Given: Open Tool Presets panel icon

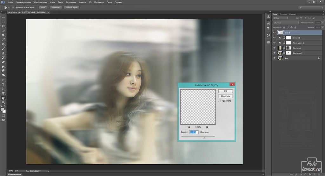Looking at the screenshot, I should click(268, 35).
